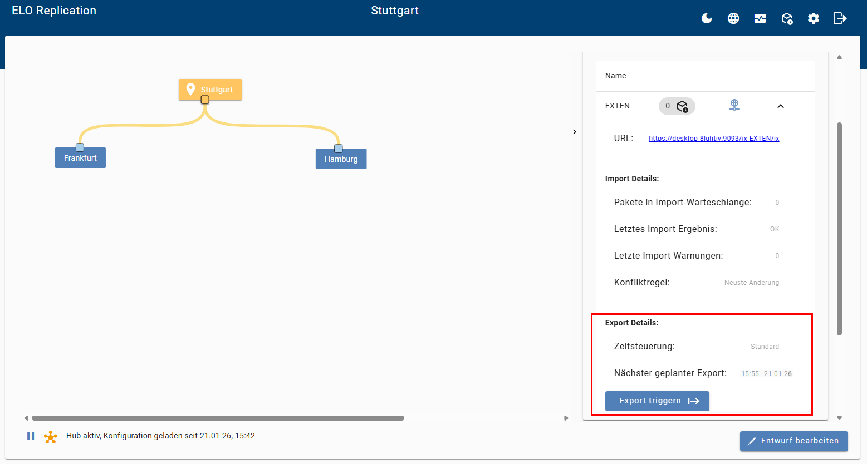Click the Export triggern button
The width and height of the screenshot is (867, 464).
657,401
